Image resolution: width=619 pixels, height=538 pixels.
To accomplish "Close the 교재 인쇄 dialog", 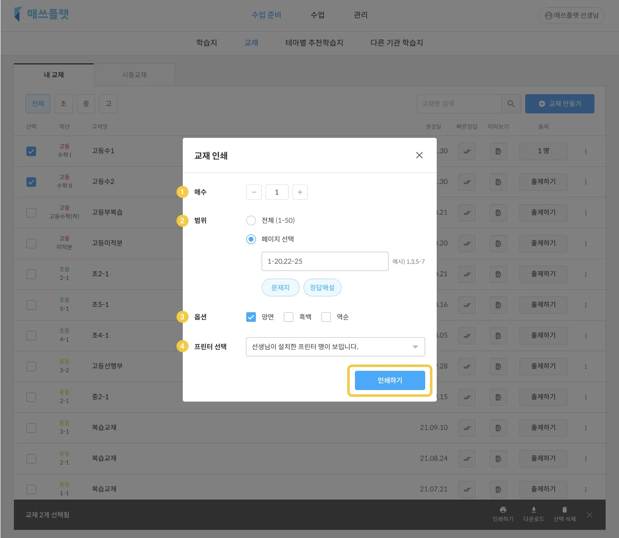I will pyautogui.click(x=419, y=155).
